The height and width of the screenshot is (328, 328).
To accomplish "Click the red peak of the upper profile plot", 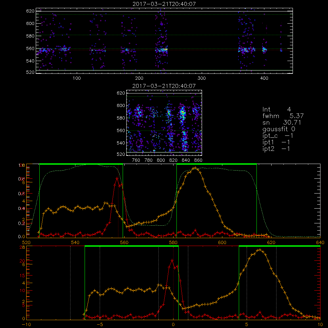I will pos(117,178).
